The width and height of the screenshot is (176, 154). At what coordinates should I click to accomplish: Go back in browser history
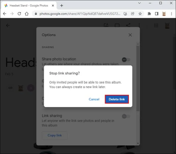point(5,14)
